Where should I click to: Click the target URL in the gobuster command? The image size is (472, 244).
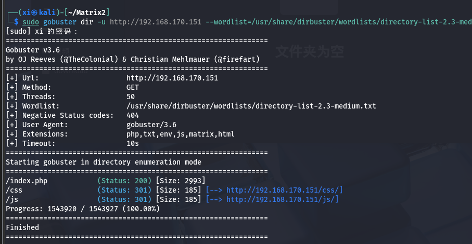tap(155, 22)
